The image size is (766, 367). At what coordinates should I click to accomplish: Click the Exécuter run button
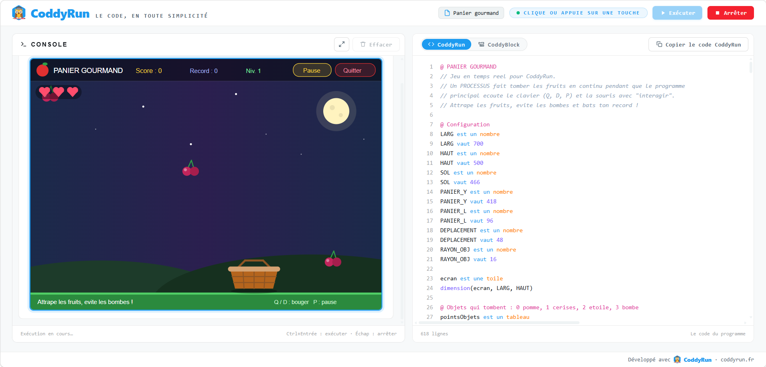[677, 13]
